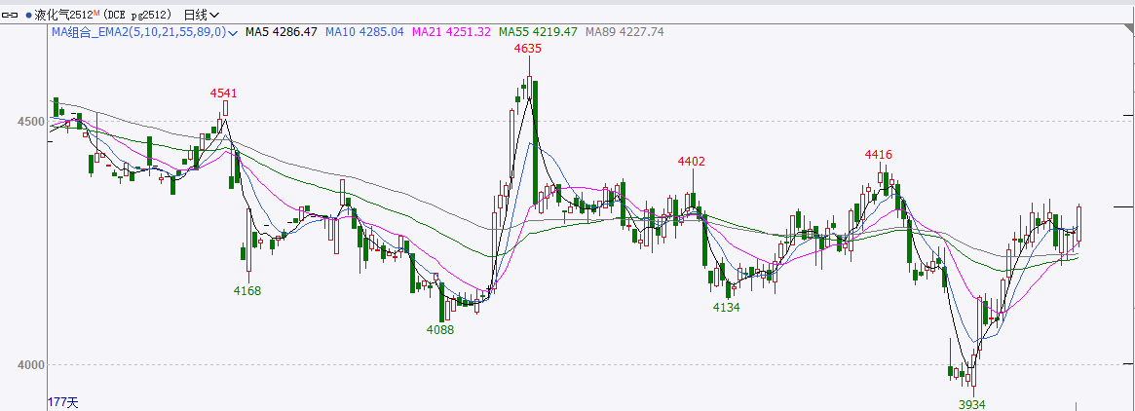Click the 177天 day count label

pyautogui.click(x=63, y=401)
